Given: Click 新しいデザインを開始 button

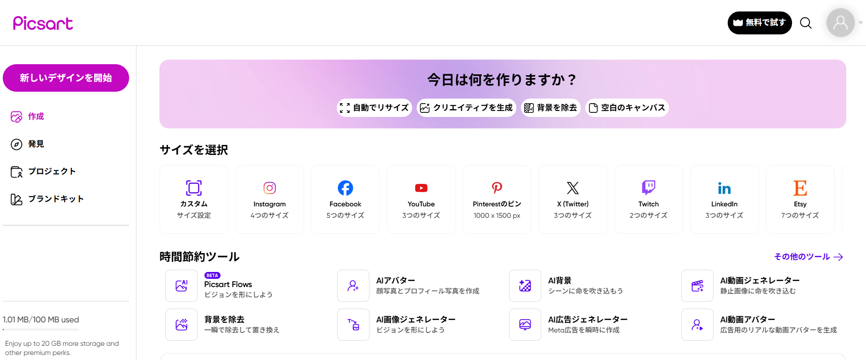Looking at the screenshot, I should point(66,78).
